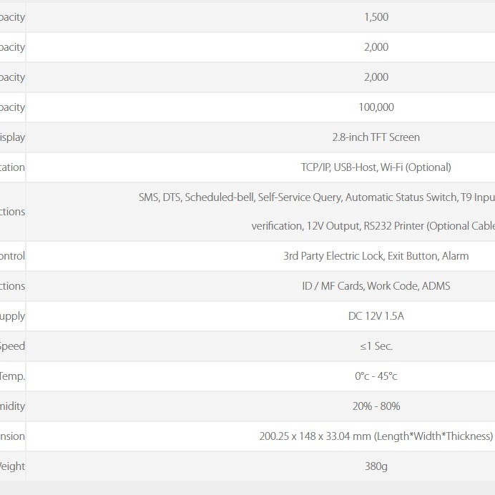
Task: Click the 20% - 80% humidity value
Action: pyautogui.click(x=376, y=406)
